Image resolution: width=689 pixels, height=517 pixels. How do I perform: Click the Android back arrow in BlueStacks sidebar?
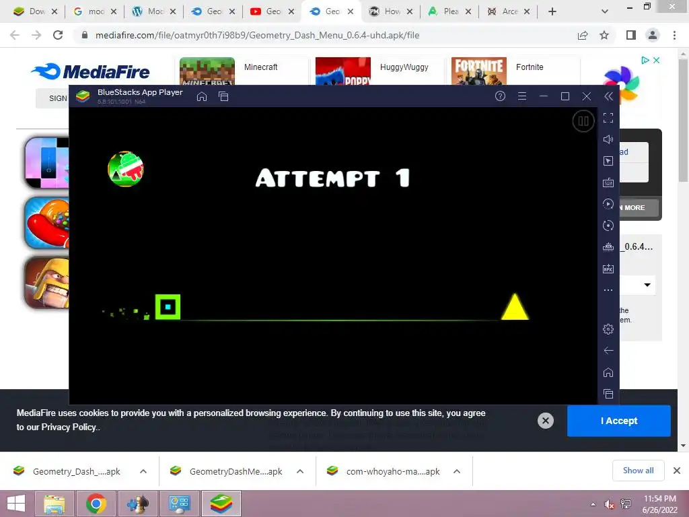(x=608, y=350)
